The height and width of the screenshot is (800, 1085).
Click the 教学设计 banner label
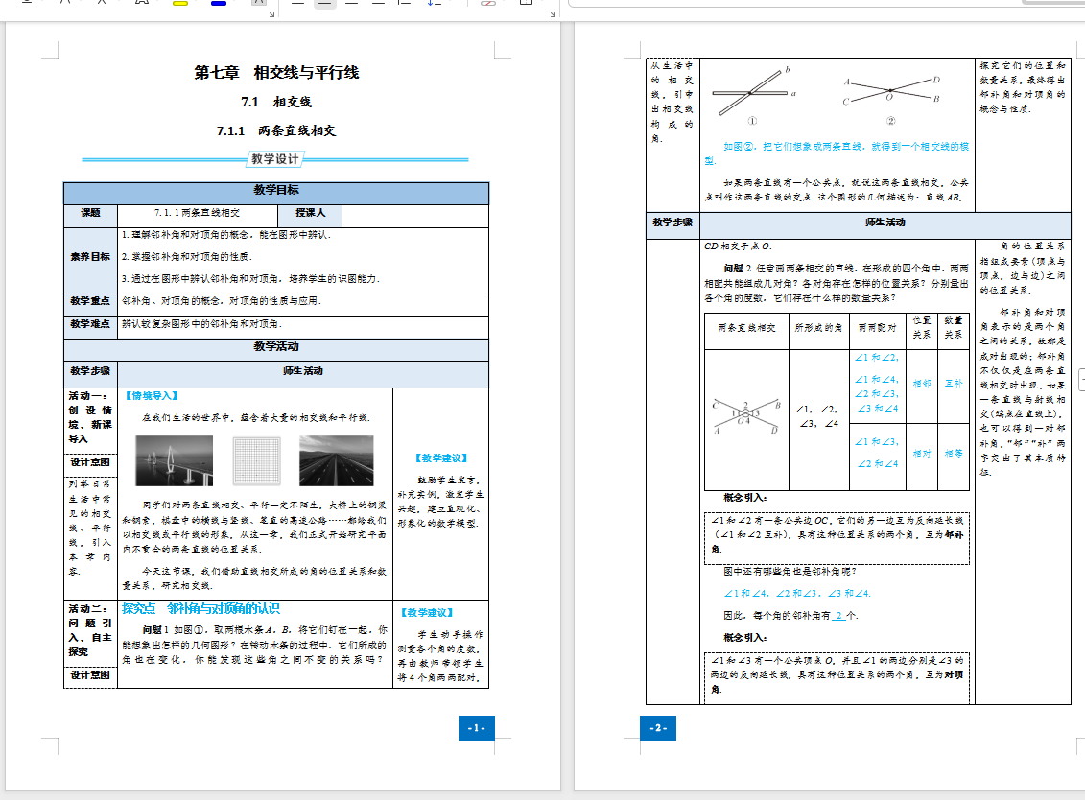click(274, 159)
